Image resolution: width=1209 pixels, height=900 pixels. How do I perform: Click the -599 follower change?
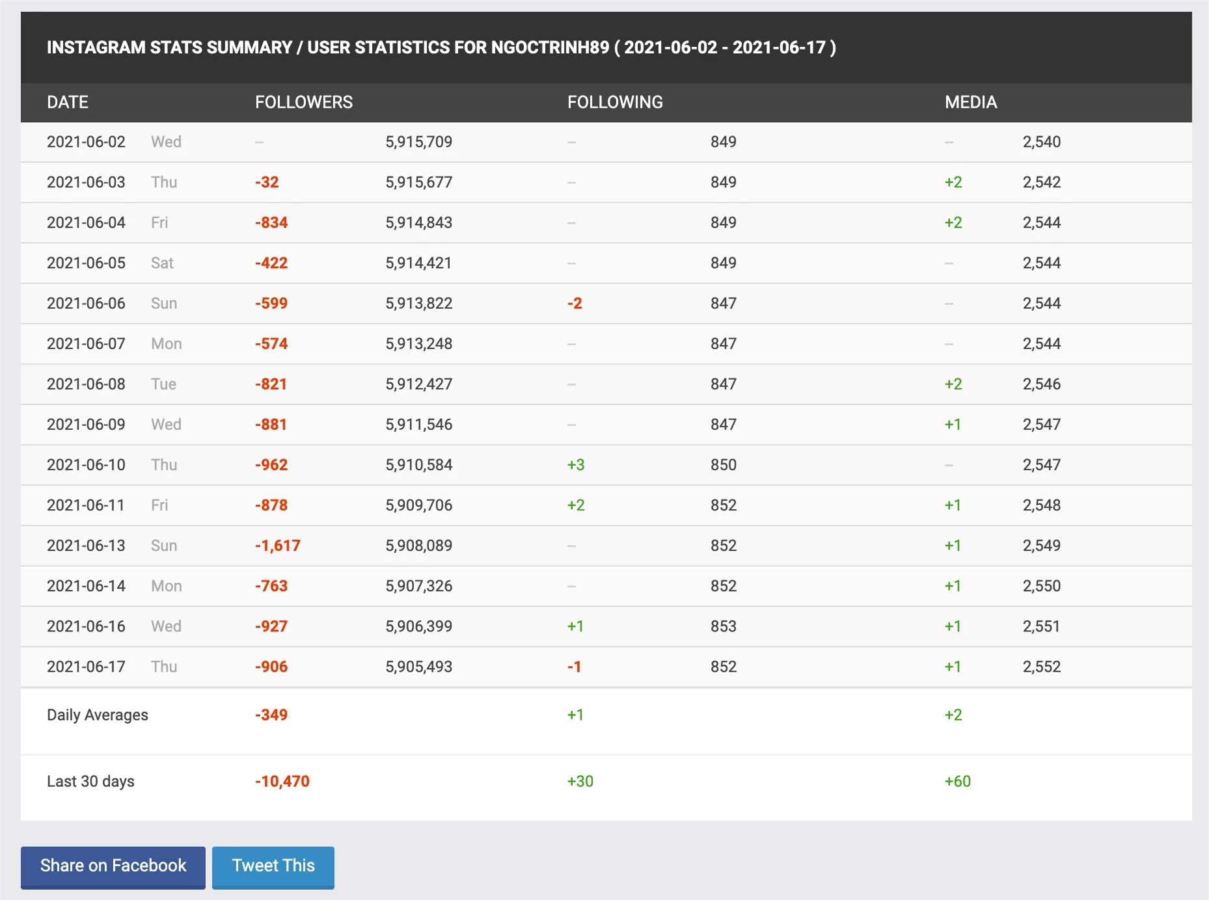tap(271, 303)
